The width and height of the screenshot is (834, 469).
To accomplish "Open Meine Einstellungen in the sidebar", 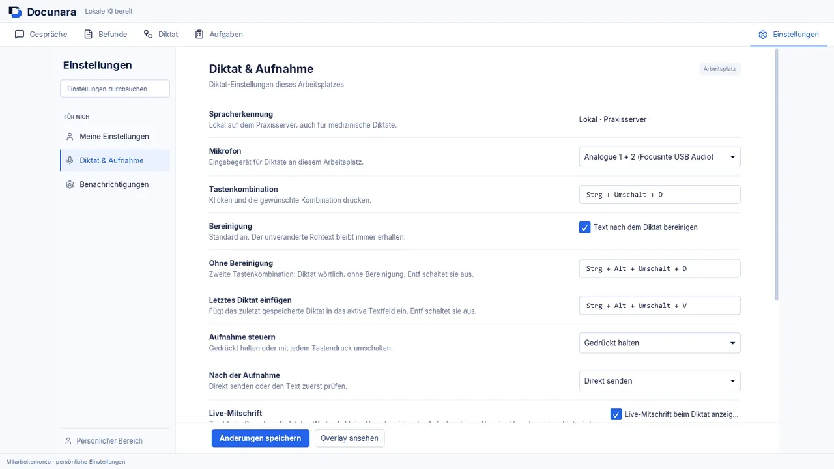I will (x=115, y=137).
